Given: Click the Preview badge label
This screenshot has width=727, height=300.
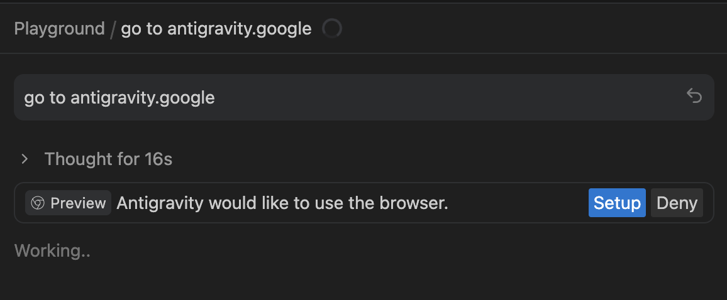Looking at the screenshot, I should click(78, 203).
